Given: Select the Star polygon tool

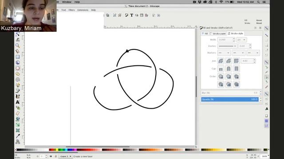Looking at the screenshot, I should [x=18, y=74].
